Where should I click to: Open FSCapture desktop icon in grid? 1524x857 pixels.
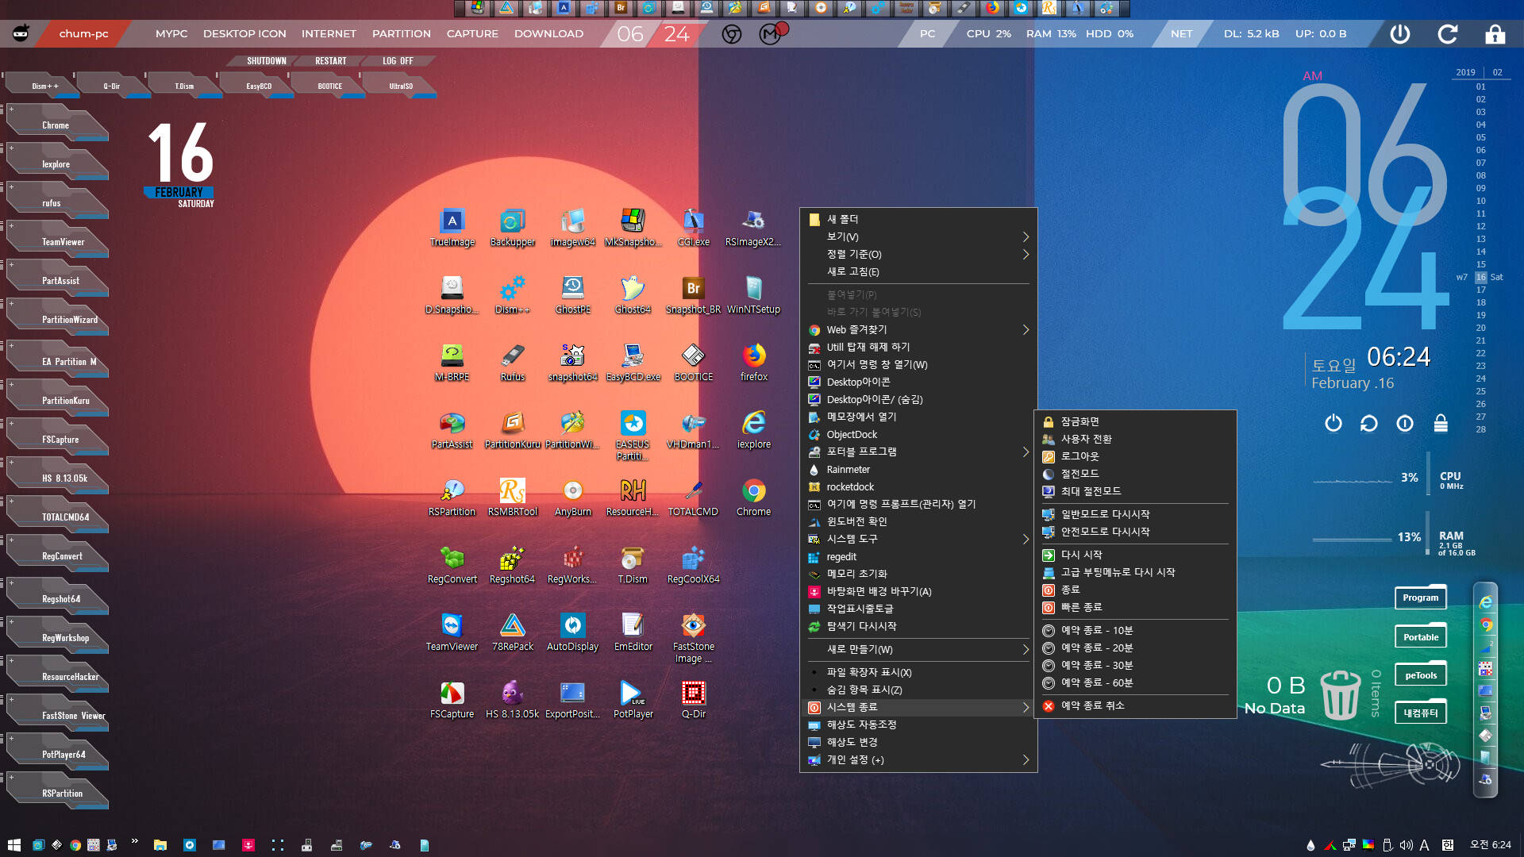point(452,700)
